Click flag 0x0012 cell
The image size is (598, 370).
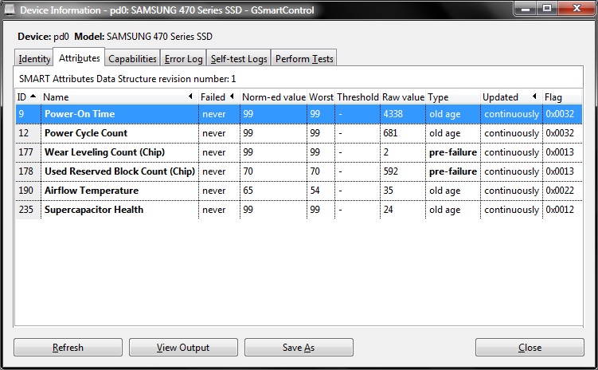(x=562, y=210)
